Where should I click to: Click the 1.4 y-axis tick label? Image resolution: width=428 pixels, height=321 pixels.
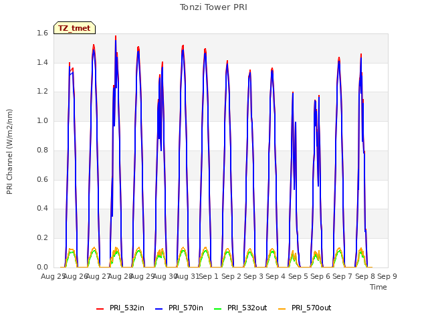[x=42, y=62]
